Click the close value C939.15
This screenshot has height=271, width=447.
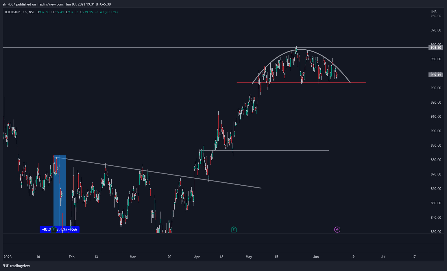86,12
